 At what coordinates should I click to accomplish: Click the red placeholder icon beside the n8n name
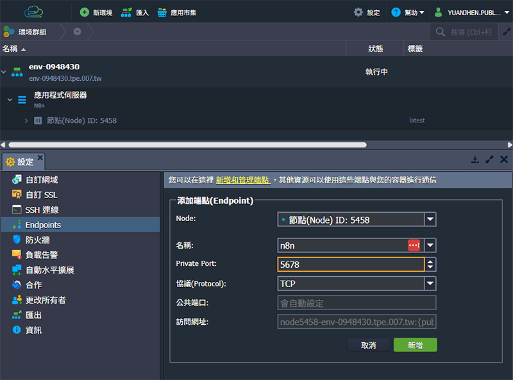[x=414, y=245]
